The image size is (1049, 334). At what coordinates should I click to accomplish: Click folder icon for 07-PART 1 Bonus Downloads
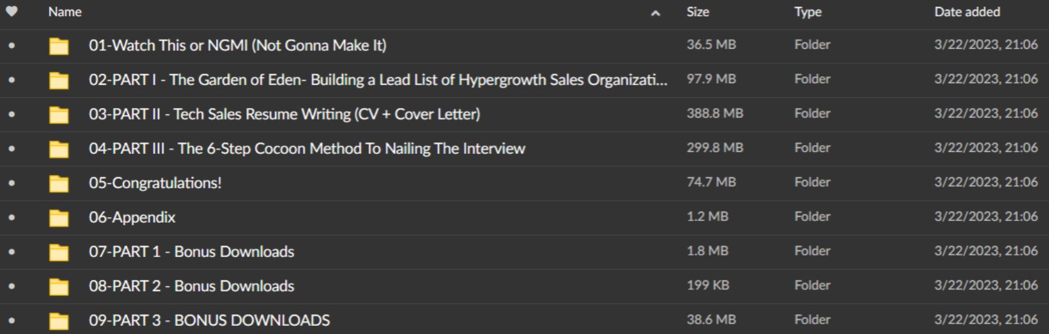pyautogui.click(x=59, y=252)
